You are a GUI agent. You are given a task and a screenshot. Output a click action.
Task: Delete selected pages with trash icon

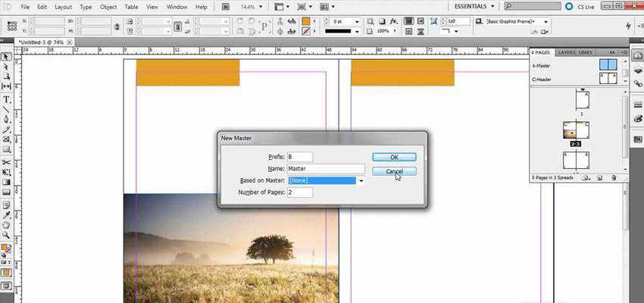[x=613, y=178]
